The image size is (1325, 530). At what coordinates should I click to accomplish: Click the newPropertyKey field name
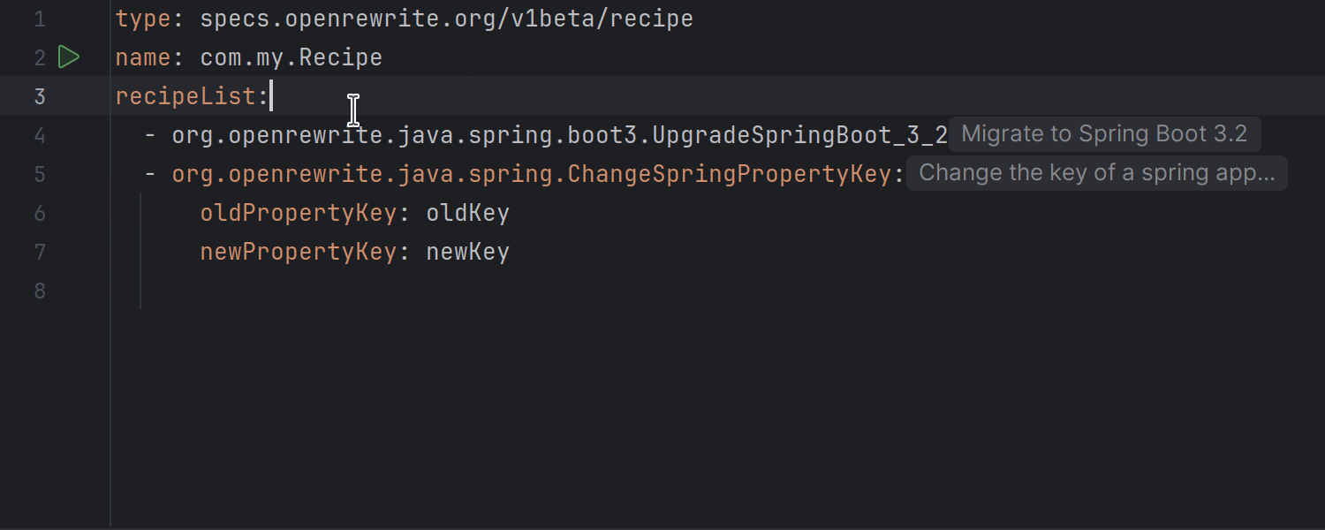(x=298, y=251)
